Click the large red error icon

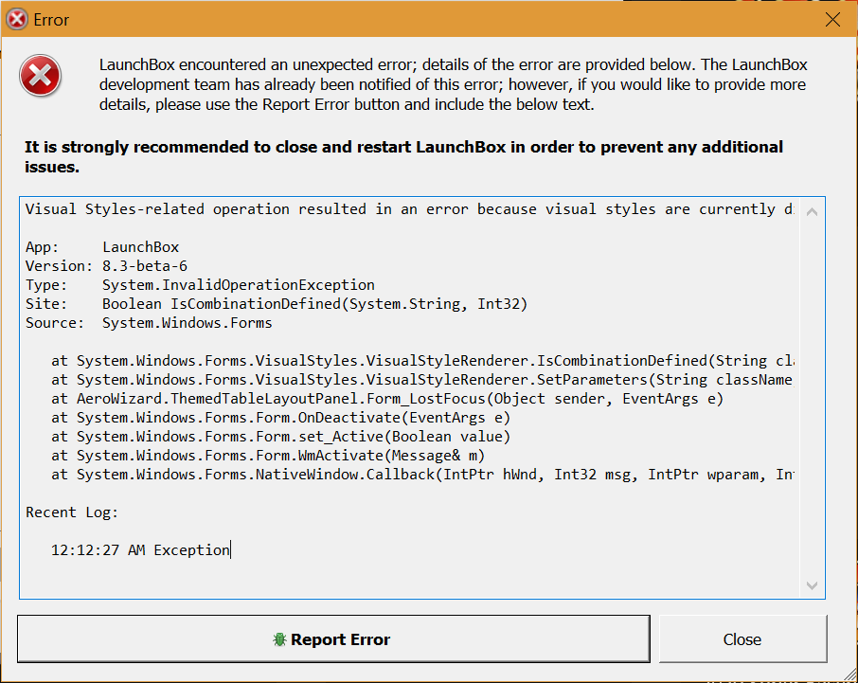[x=40, y=76]
